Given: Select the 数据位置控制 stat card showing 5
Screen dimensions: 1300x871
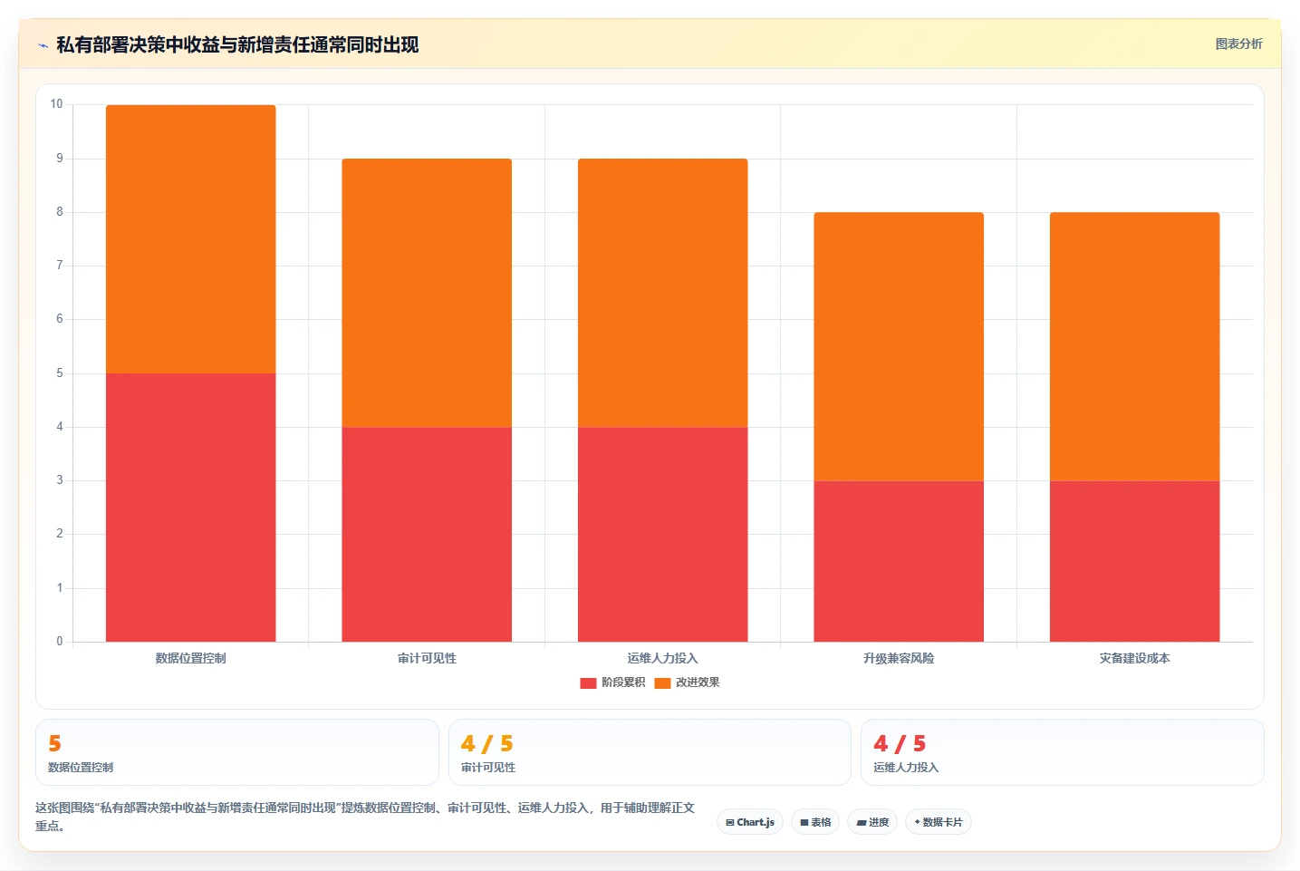Looking at the screenshot, I should [x=237, y=752].
